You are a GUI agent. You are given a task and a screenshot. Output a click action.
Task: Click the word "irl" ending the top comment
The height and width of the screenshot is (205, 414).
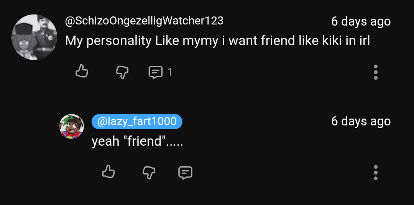pyautogui.click(x=363, y=41)
